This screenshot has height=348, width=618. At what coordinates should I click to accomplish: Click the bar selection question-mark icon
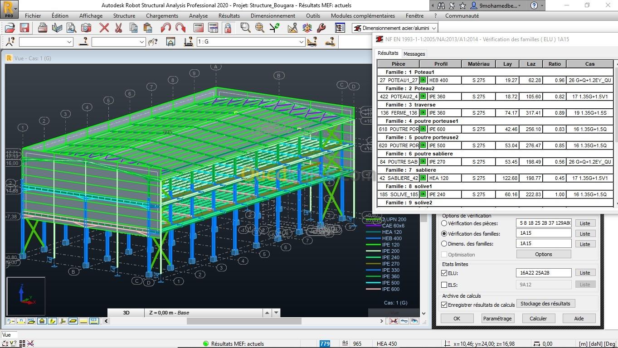point(83,42)
